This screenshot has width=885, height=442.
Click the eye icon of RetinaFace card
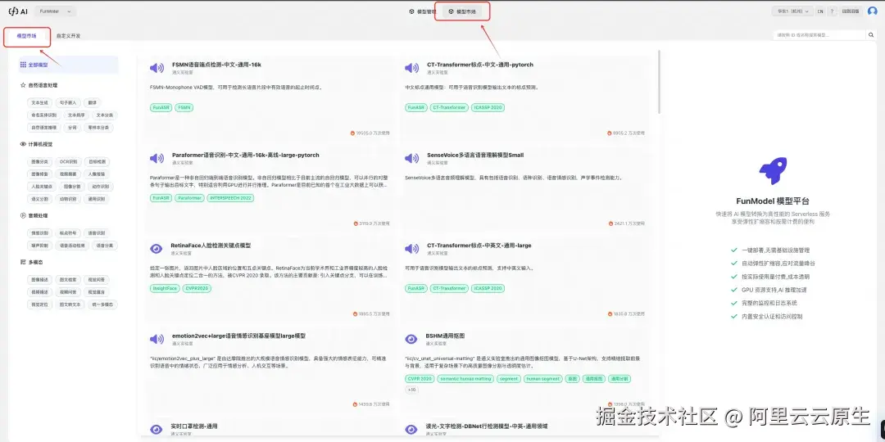tap(157, 249)
